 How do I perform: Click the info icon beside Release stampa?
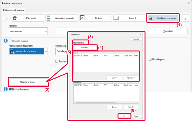click(x=5, y=41)
